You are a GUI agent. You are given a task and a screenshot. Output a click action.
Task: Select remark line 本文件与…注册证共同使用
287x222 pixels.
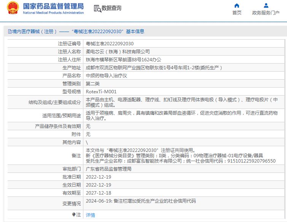[x=140, y=150]
